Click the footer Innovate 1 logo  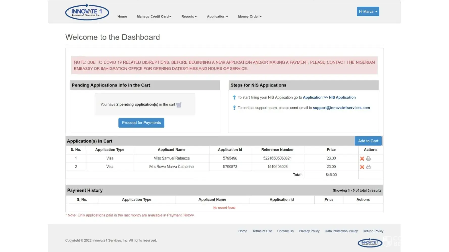point(370,243)
